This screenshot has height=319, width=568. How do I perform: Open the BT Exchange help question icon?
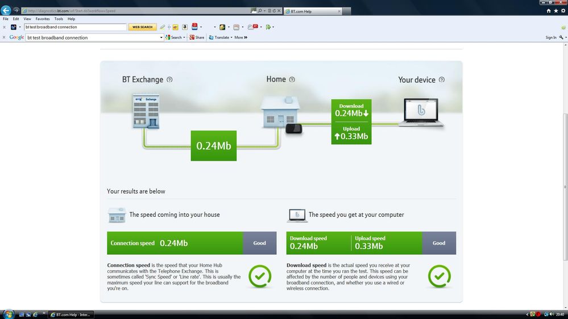(x=169, y=79)
